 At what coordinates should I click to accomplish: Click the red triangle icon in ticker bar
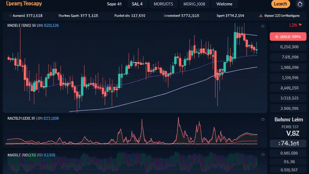pos(261,15)
